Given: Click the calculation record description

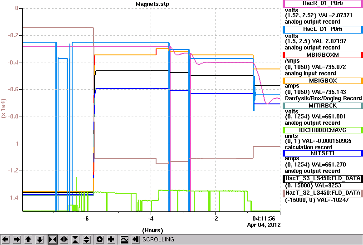Looking at the screenshot, I should point(309,147).
